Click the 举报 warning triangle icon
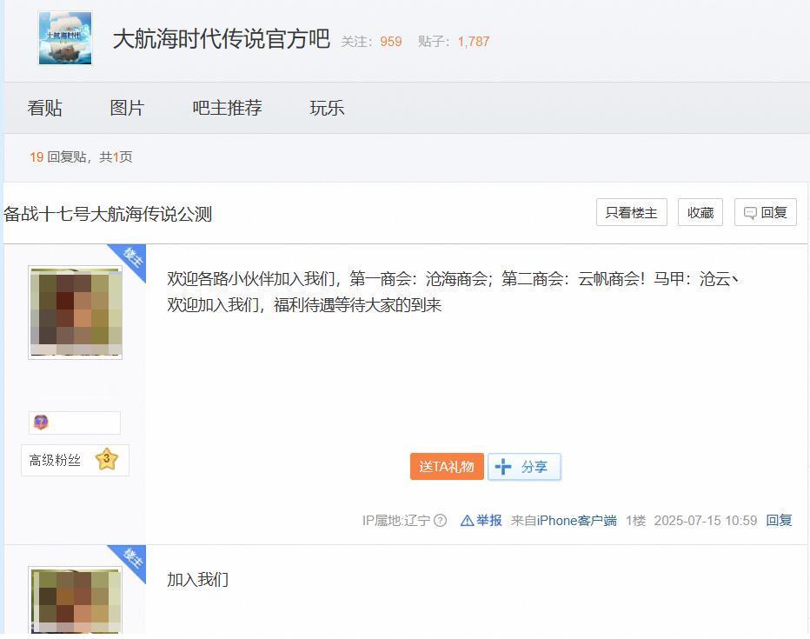The height and width of the screenshot is (639, 810). tap(467, 520)
